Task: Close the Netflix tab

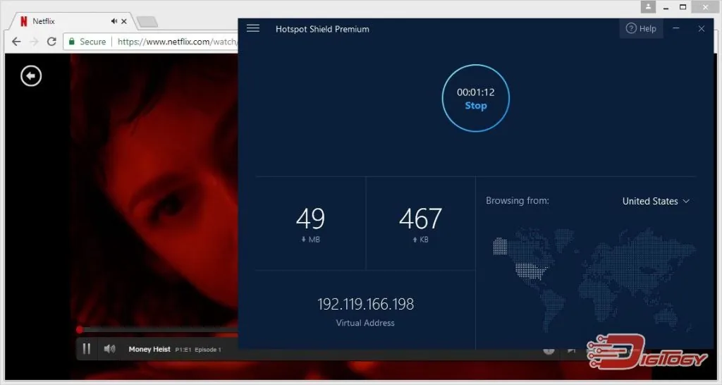Action: [x=124, y=21]
